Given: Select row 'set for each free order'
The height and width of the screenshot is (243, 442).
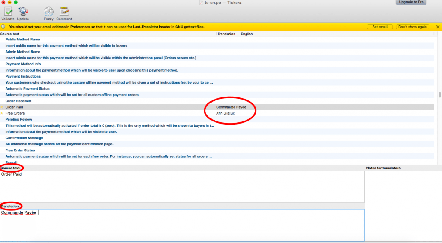Looking at the screenshot, I should tap(217, 156).
